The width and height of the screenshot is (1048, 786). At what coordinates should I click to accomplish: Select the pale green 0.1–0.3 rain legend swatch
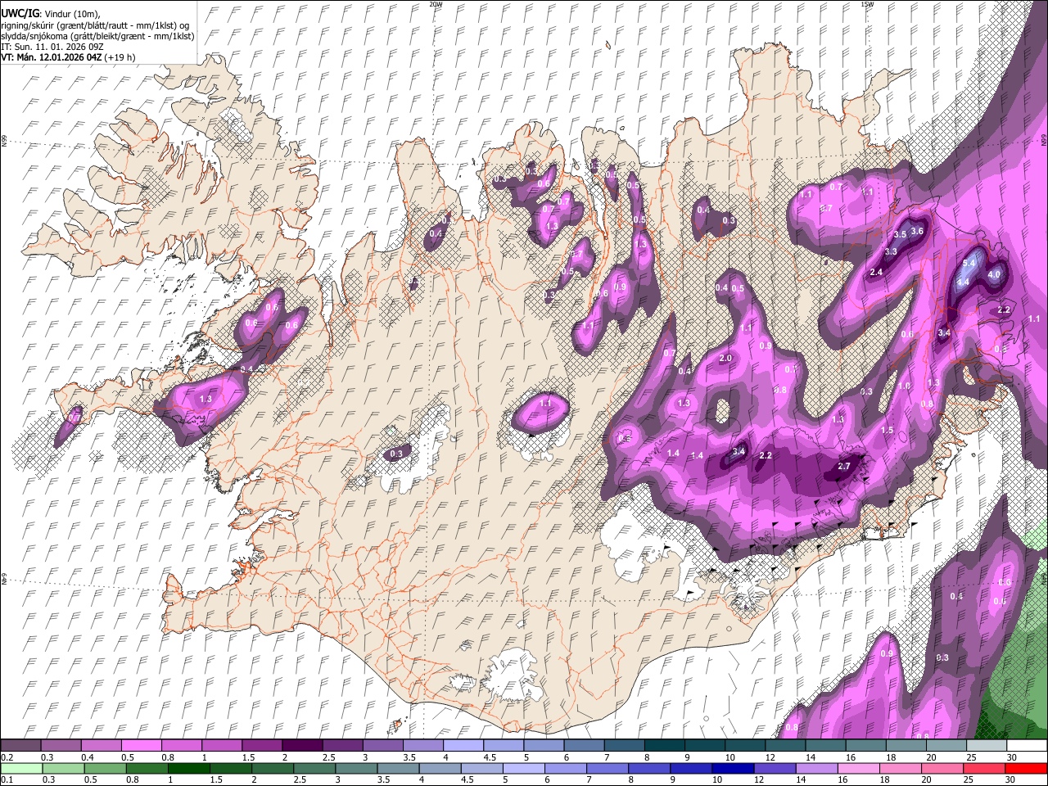point(20,768)
